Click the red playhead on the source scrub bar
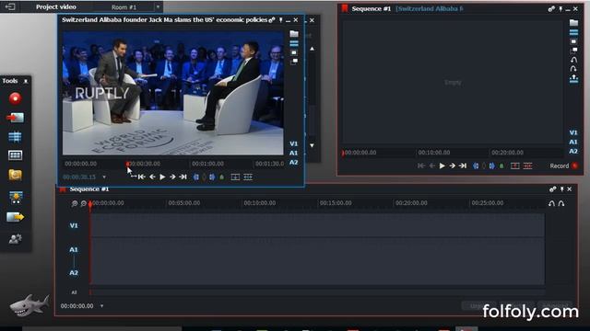Viewport: 590px width, 331px height. click(128, 164)
